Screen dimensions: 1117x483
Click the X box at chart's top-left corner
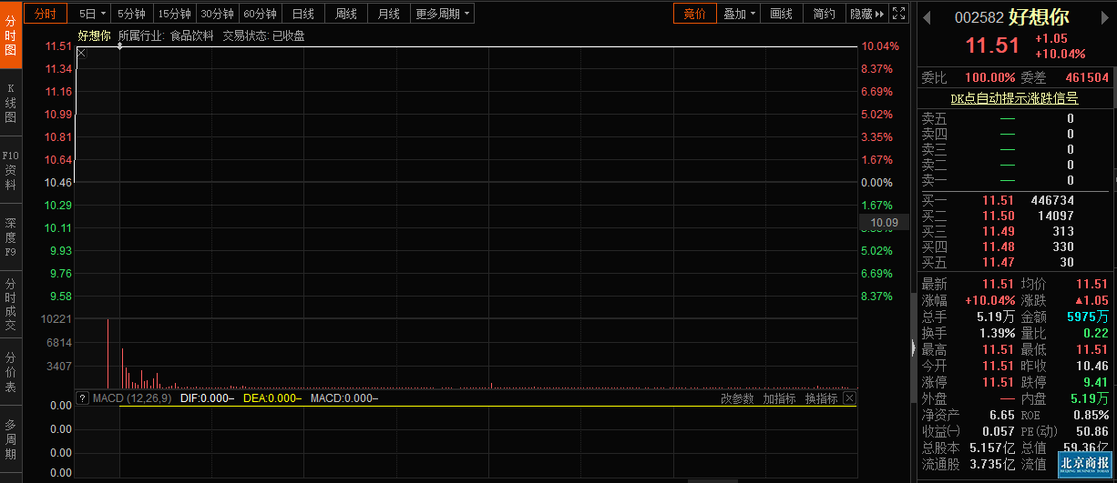point(81,54)
